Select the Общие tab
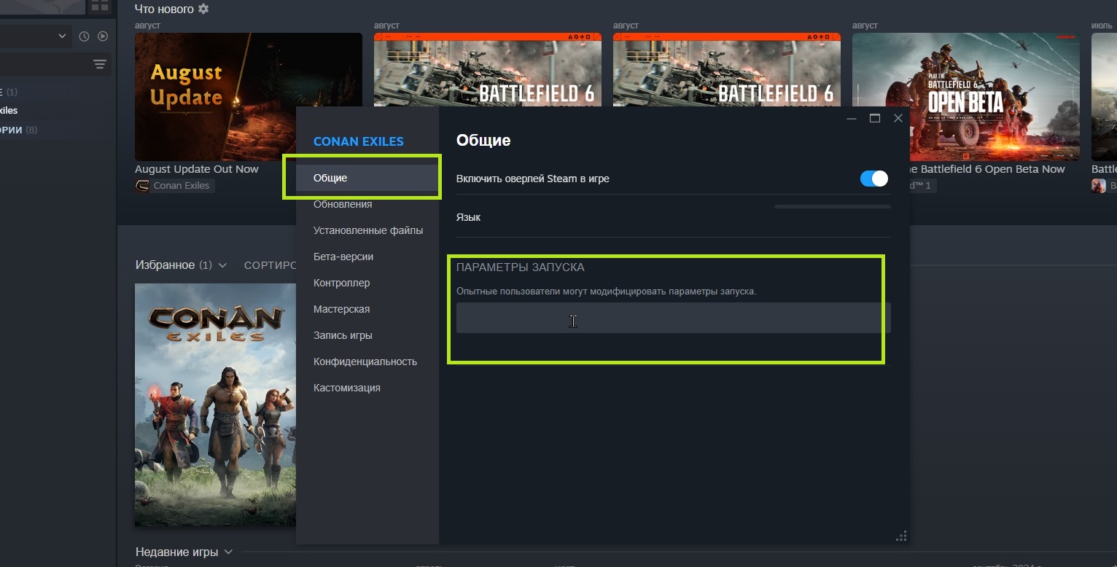 tap(367, 178)
